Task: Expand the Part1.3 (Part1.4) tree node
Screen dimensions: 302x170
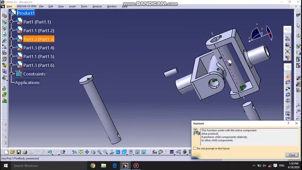Action: pos(11,47)
